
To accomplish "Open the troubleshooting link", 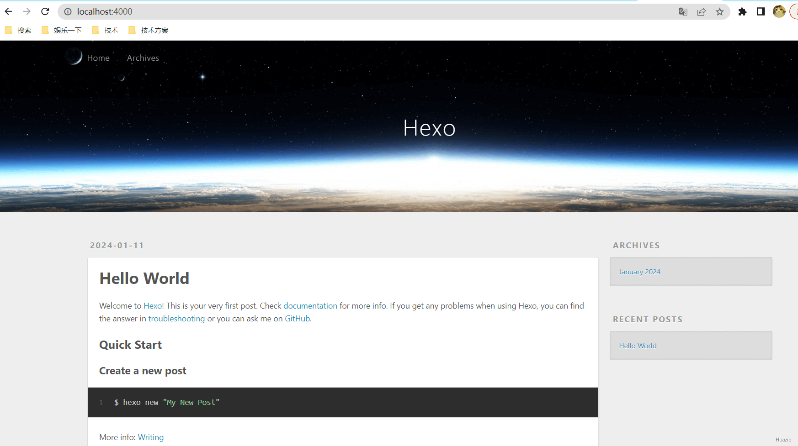I will [x=176, y=319].
